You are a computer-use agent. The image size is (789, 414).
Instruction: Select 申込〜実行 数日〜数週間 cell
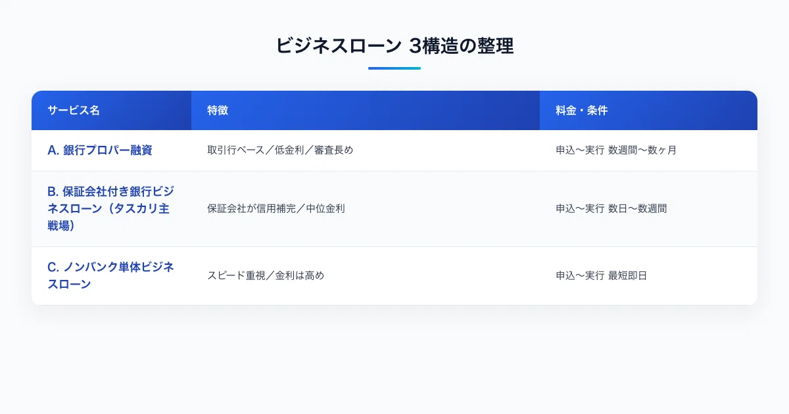(x=611, y=208)
